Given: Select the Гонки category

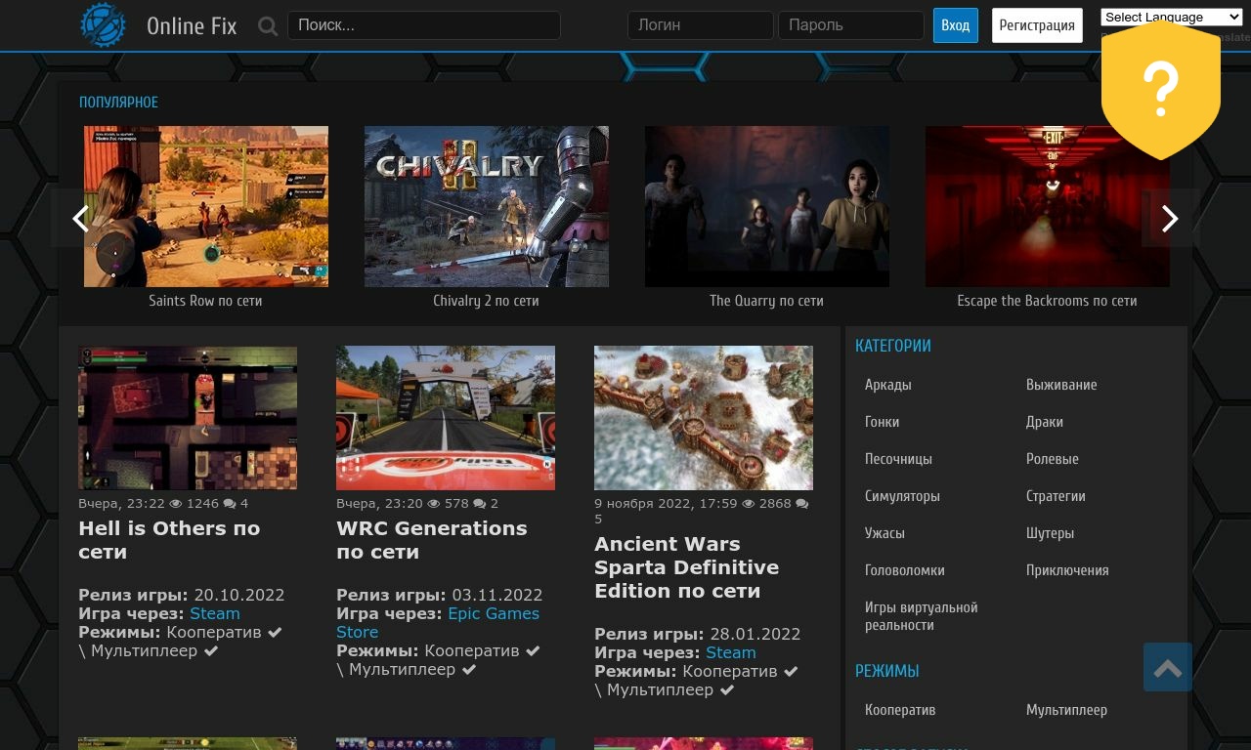Looking at the screenshot, I should 882,422.
